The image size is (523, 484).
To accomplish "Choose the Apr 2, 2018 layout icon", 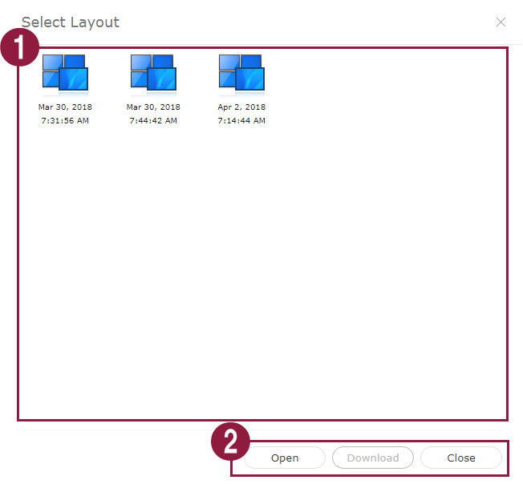I will click(x=241, y=74).
